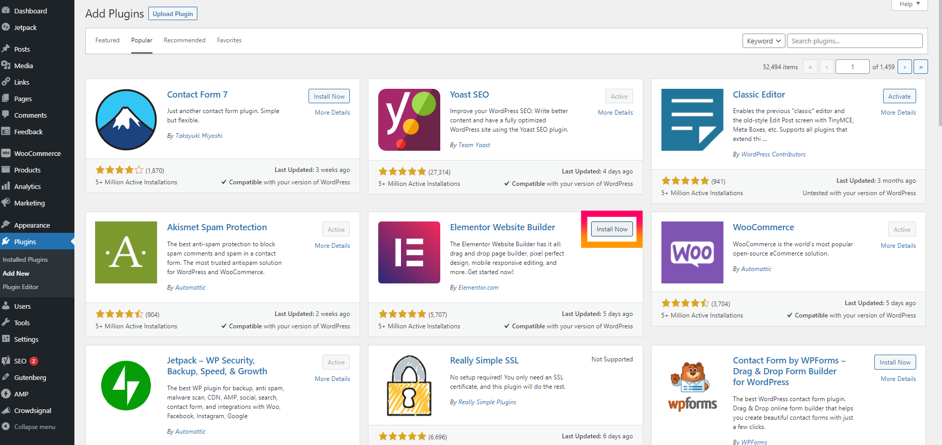
Task: Open the Media library icon
Action: click(x=6, y=65)
